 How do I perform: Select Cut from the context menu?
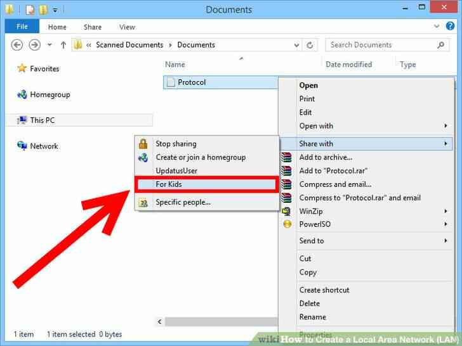point(305,259)
